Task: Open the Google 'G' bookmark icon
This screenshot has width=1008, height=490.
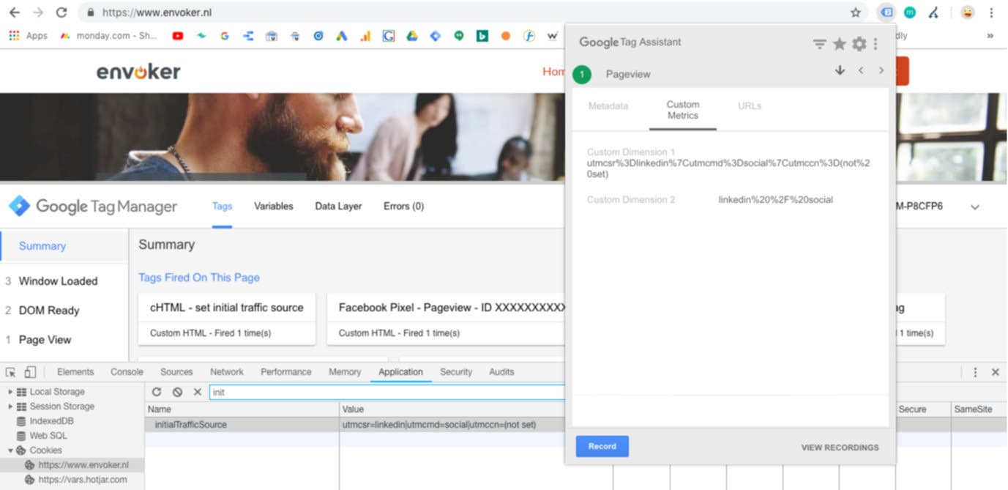Action: (x=225, y=35)
